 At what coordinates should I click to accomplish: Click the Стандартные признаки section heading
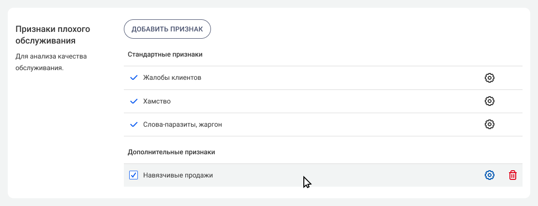[x=165, y=54]
